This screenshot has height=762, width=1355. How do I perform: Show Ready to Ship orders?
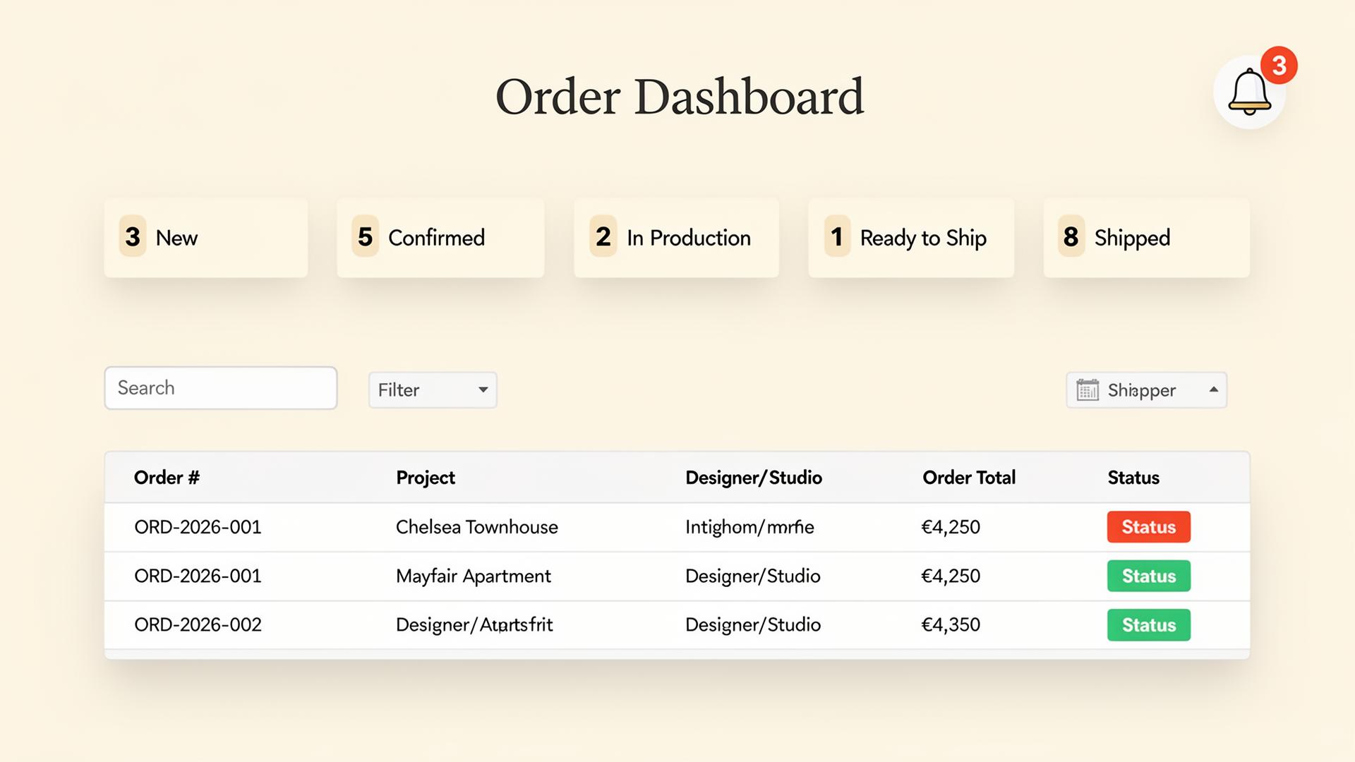pos(910,238)
